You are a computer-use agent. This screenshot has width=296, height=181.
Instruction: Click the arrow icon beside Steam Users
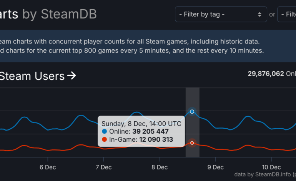pos(72,76)
